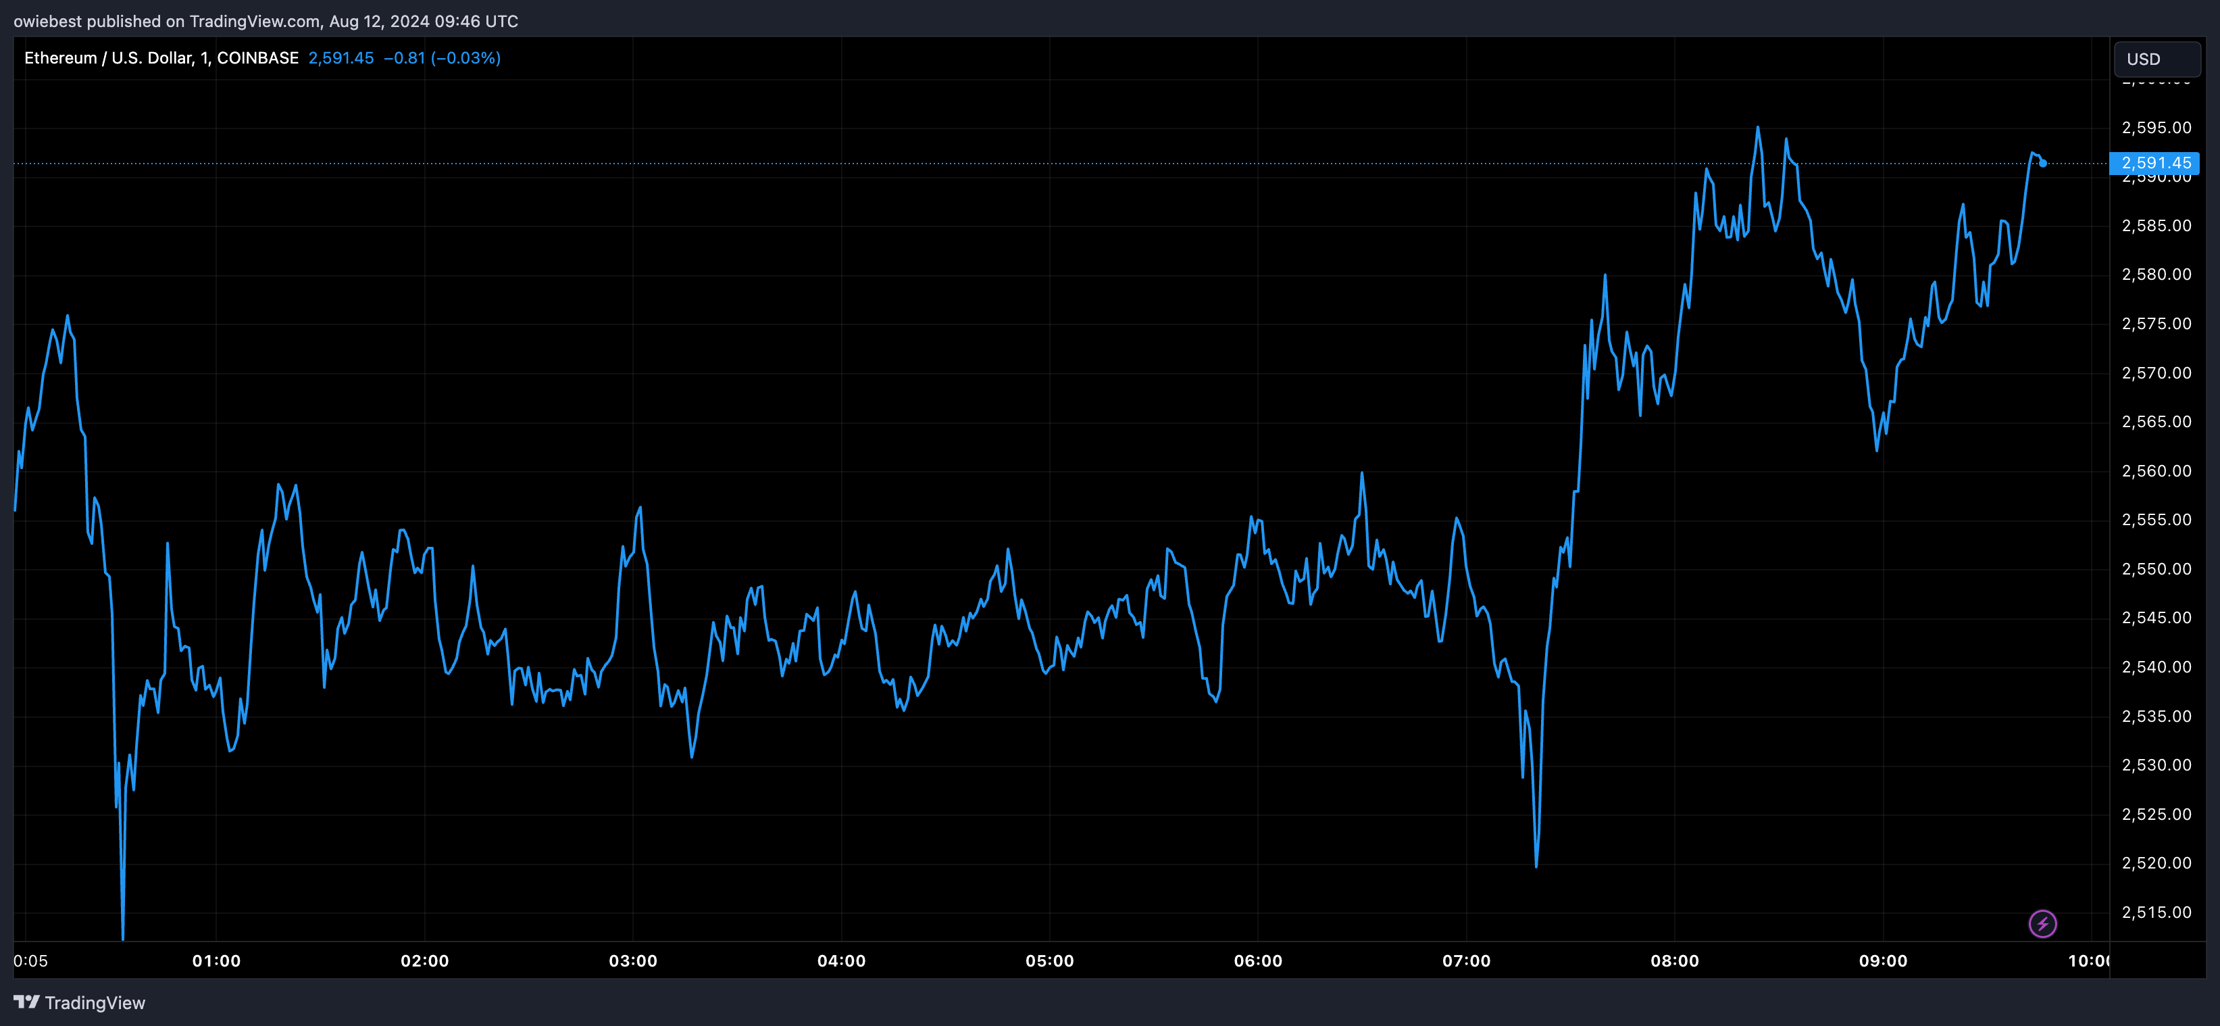
Task: Click the 03:00 time axis label
Action: (x=634, y=960)
